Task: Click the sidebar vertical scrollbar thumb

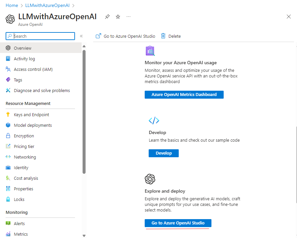Action: tap(84, 112)
